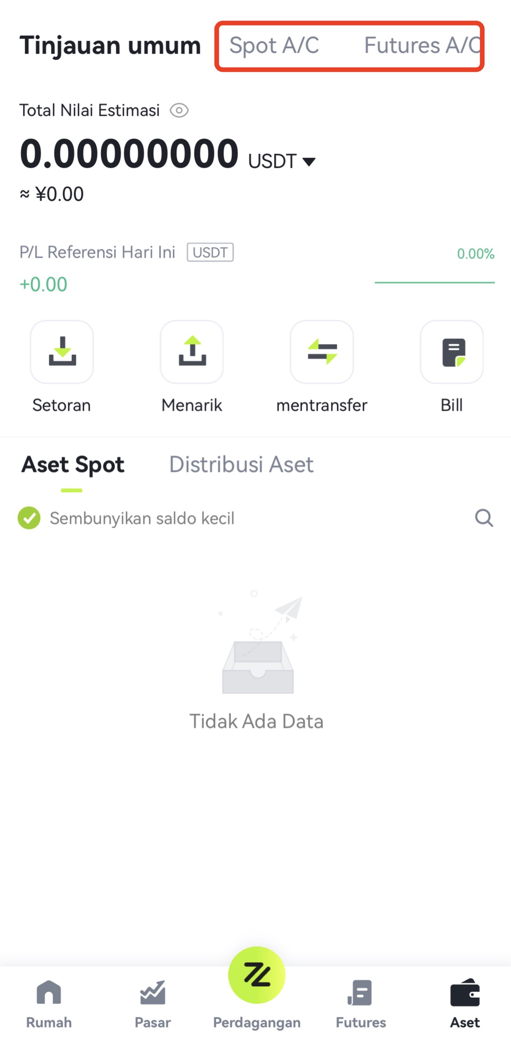Open the Menarik withdraw icon
Image resolution: width=511 pixels, height=1043 pixels.
point(192,352)
